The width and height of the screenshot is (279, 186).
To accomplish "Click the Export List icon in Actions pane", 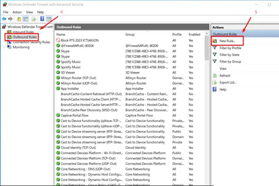I will tap(215, 82).
